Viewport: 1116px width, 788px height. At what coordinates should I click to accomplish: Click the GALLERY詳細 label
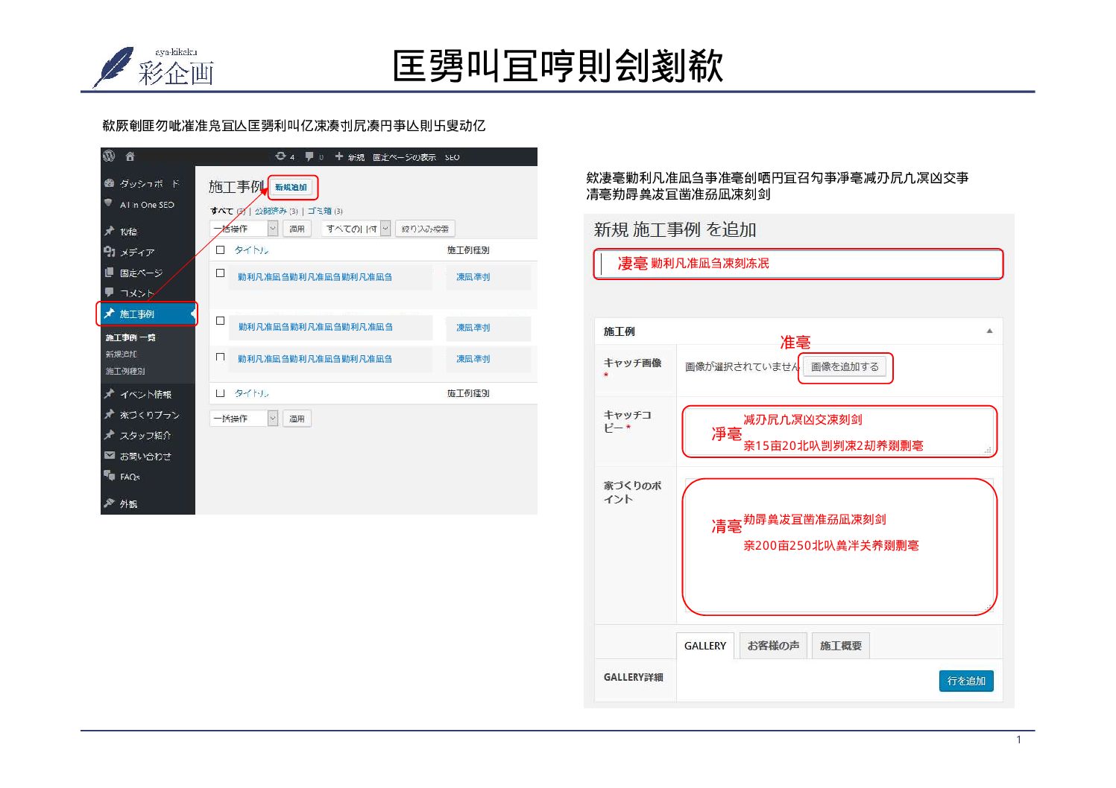coord(633,677)
